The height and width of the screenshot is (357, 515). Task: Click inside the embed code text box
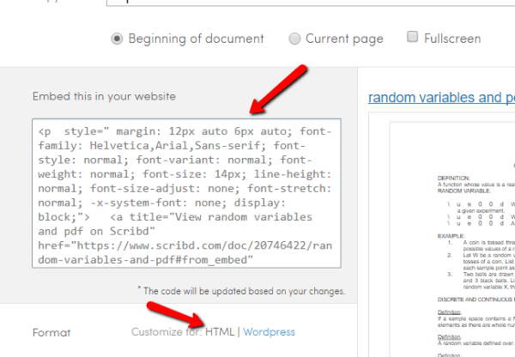(x=186, y=193)
